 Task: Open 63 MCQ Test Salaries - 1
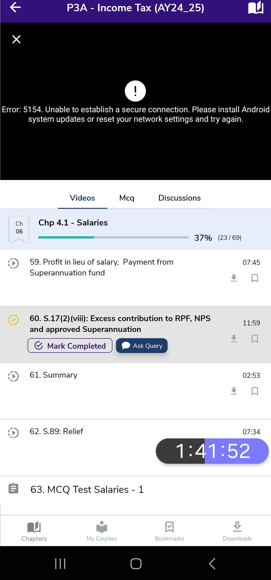click(x=87, y=489)
